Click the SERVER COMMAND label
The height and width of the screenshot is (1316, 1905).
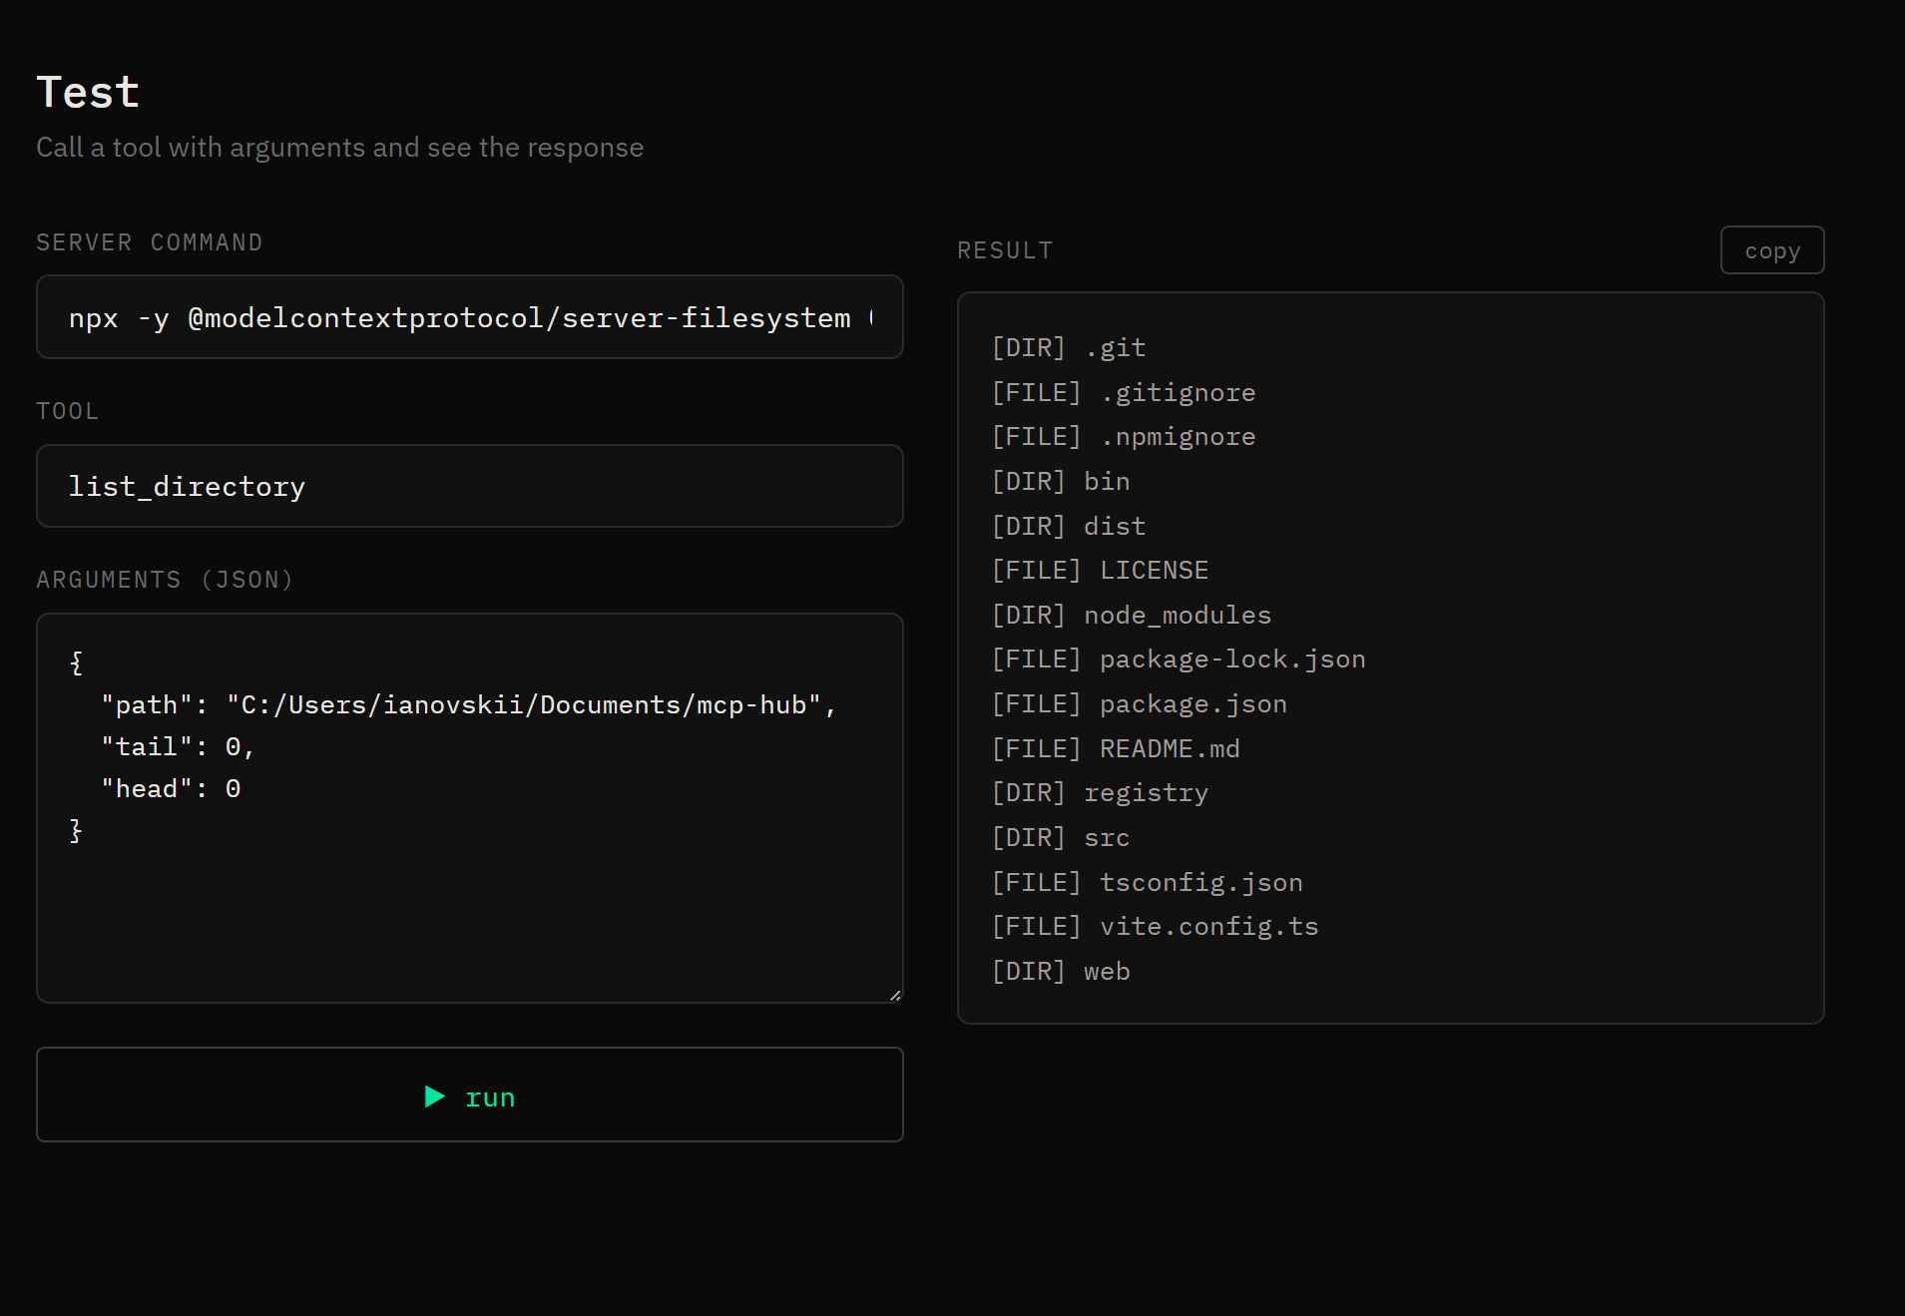coord(150,242)
